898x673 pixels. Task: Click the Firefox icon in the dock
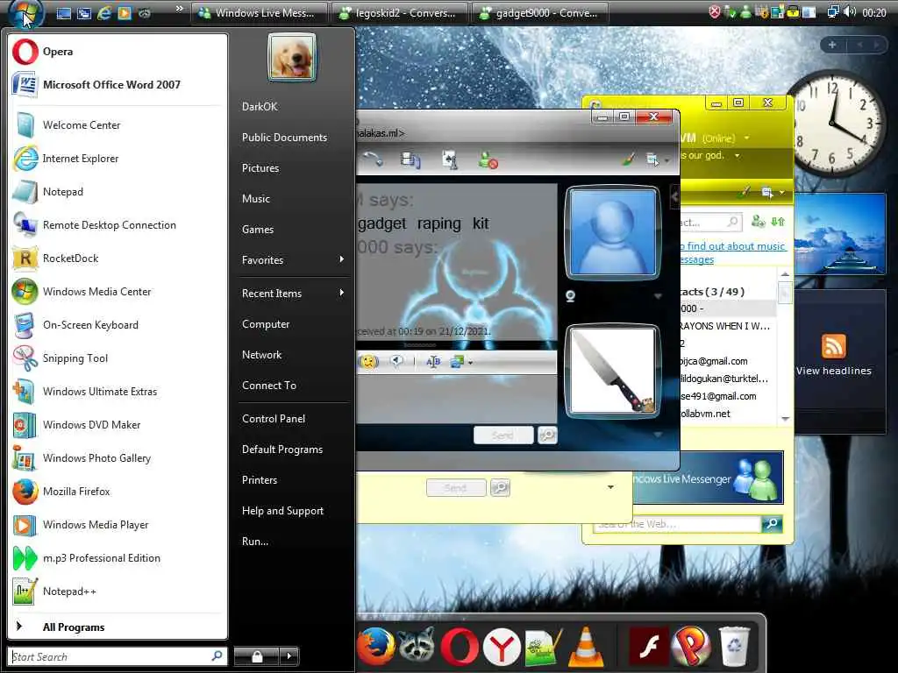click(x=375, y=647)
